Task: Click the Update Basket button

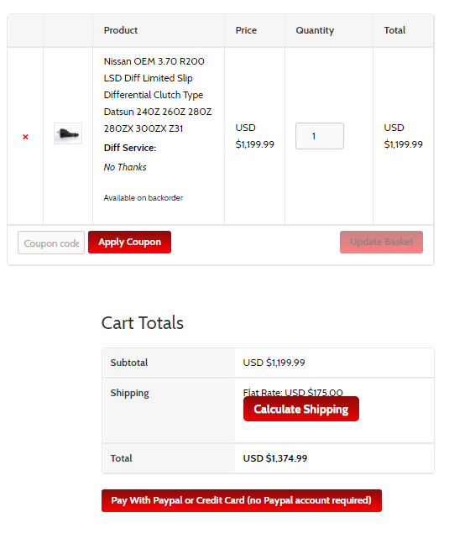Action: pos(381,242)
